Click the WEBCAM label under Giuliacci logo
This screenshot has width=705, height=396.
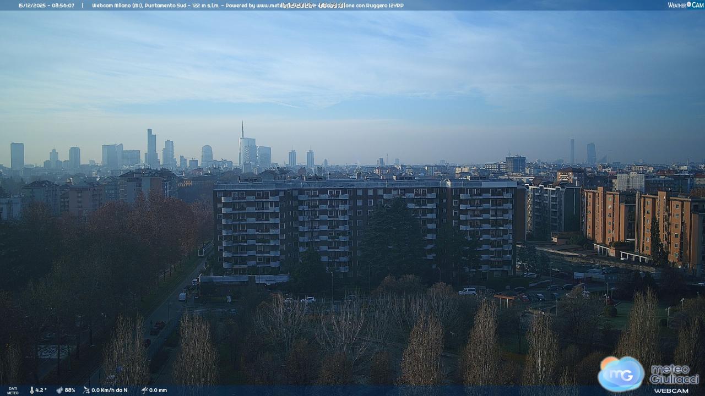point(671,391)
